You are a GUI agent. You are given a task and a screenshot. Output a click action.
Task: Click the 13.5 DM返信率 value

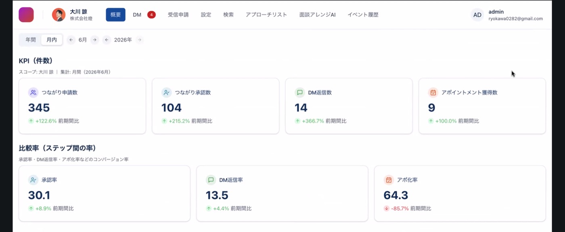click(x=217, y=195)
